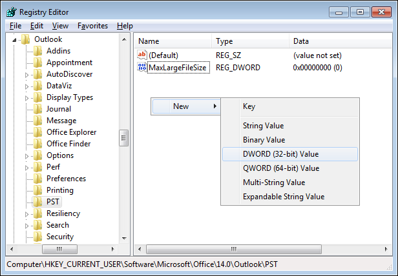Expand the Resiliency key
The height and width of the screenshot is (276, 398).
coord(26,214)
